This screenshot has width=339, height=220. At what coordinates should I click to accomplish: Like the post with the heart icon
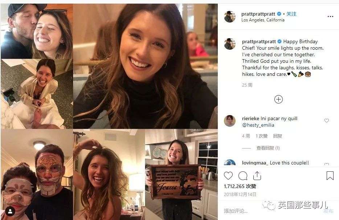(228, 176)
